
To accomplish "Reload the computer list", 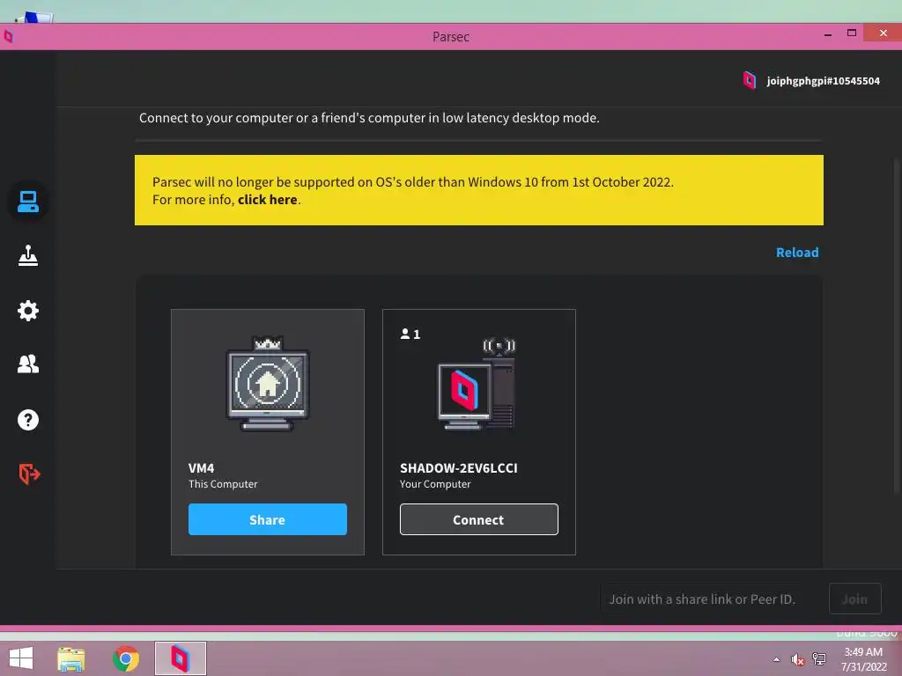I will [796, 253].
